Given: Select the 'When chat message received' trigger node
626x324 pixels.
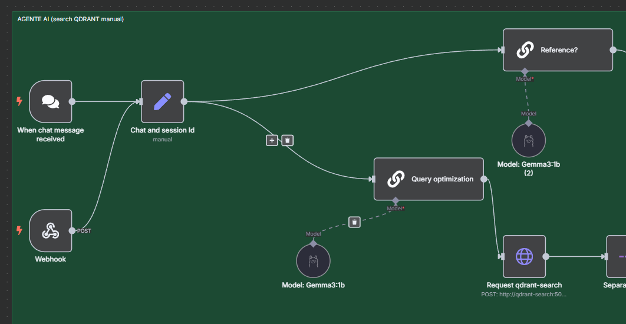Looking at the screenshot, I should (x=51, y=101).
